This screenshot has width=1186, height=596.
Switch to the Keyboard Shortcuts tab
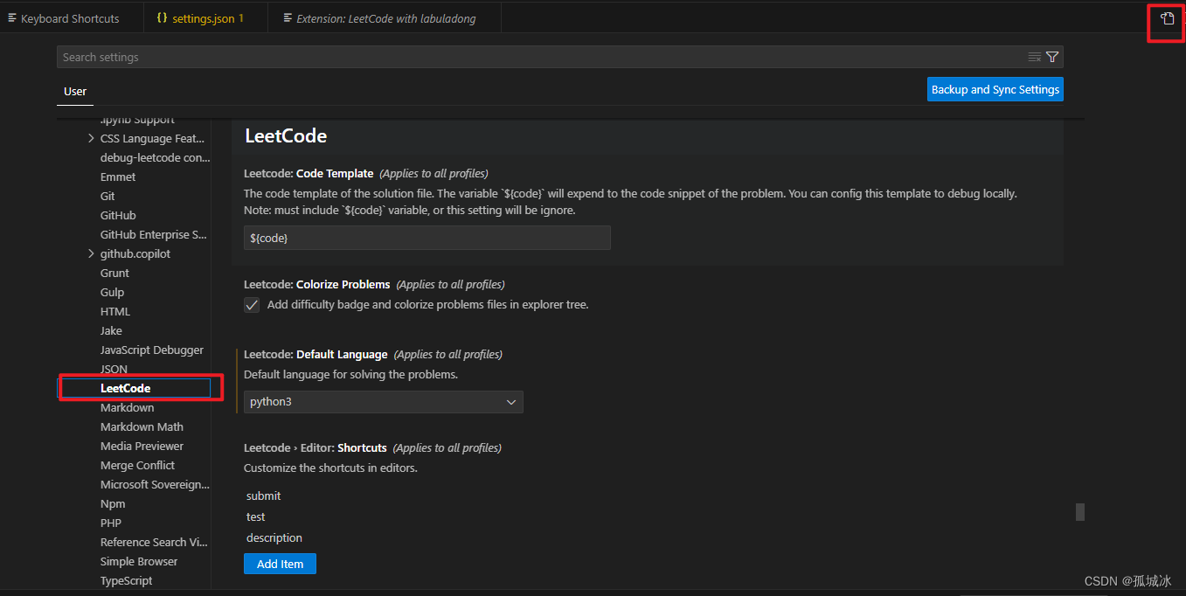pos(68,17)
